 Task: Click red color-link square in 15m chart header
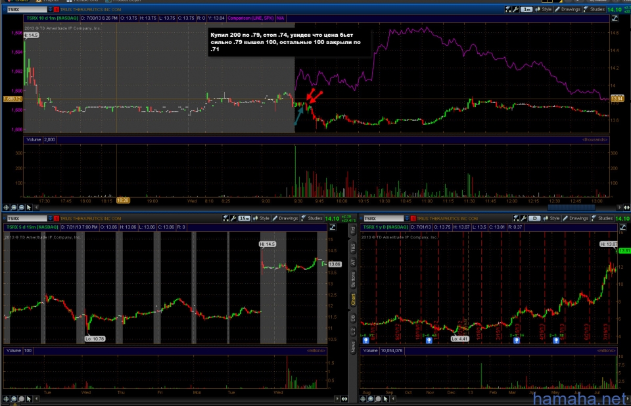point(57,219)
